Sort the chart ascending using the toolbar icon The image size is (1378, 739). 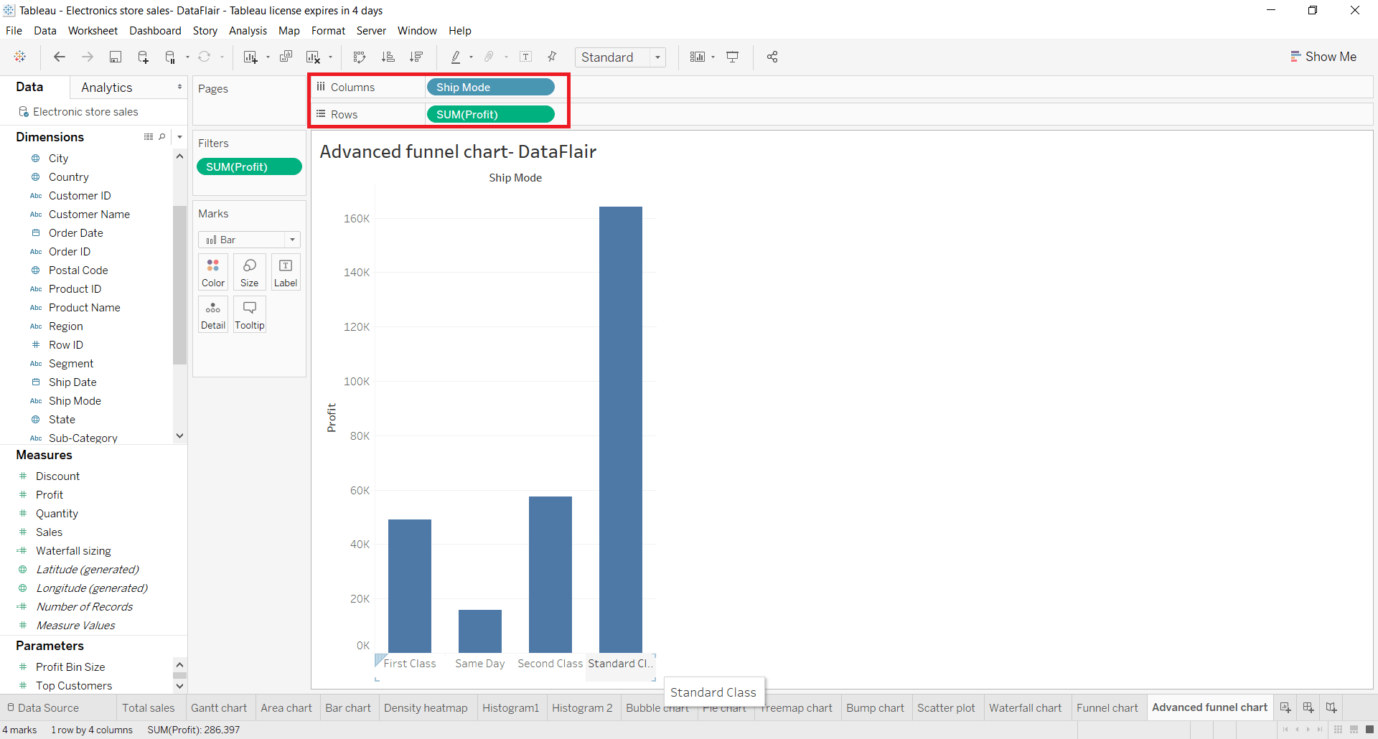(388, 57)
